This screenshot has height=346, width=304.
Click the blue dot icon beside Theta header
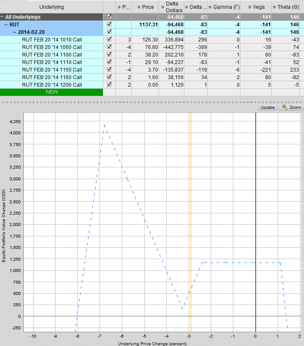pos(274,7)
